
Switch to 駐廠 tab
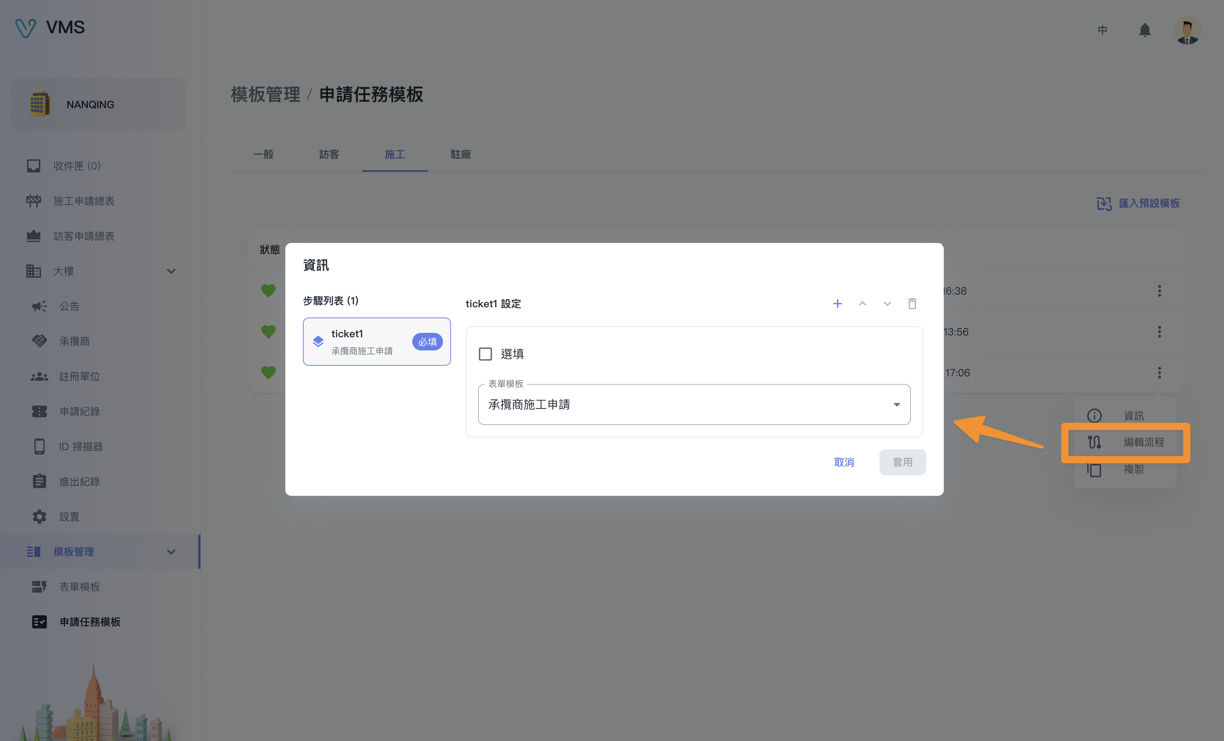[461, 154]
